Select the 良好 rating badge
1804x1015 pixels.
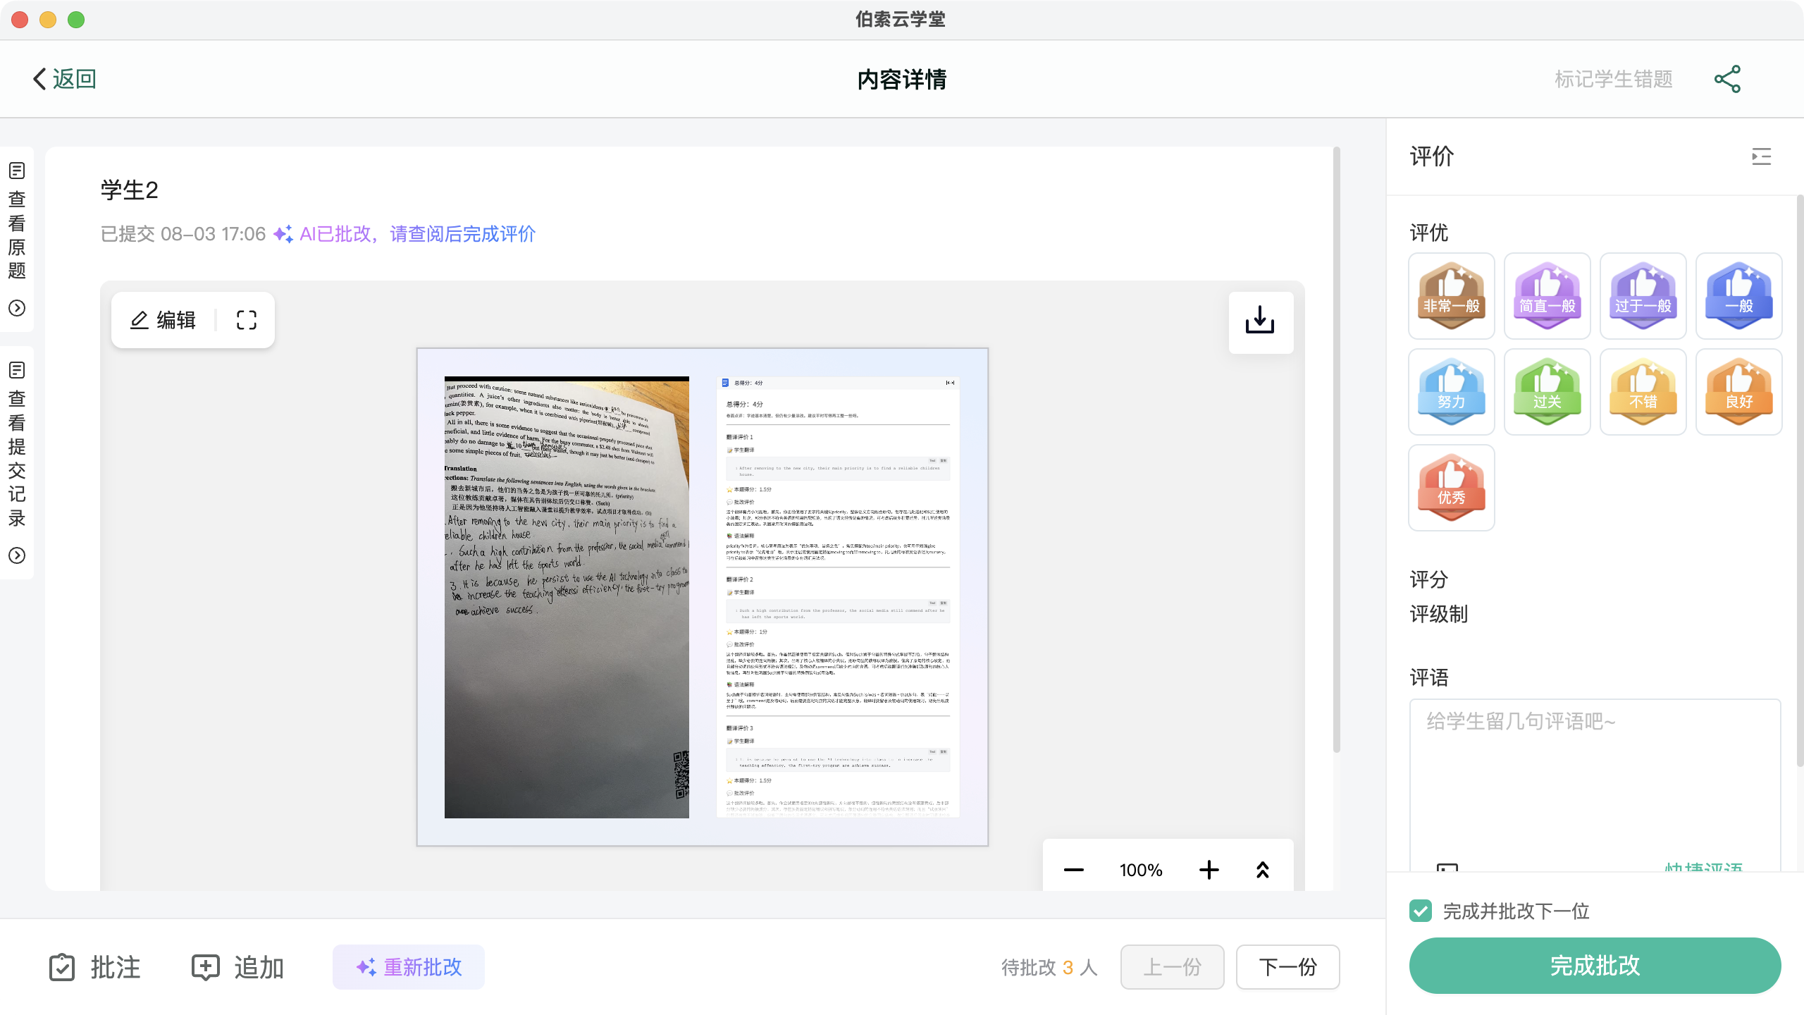pyautogui.click(x=1738, y=392)
